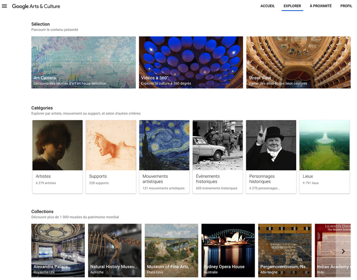The image size is (357, 280).
Task: Open the Street View featured card
Action: 298,62
